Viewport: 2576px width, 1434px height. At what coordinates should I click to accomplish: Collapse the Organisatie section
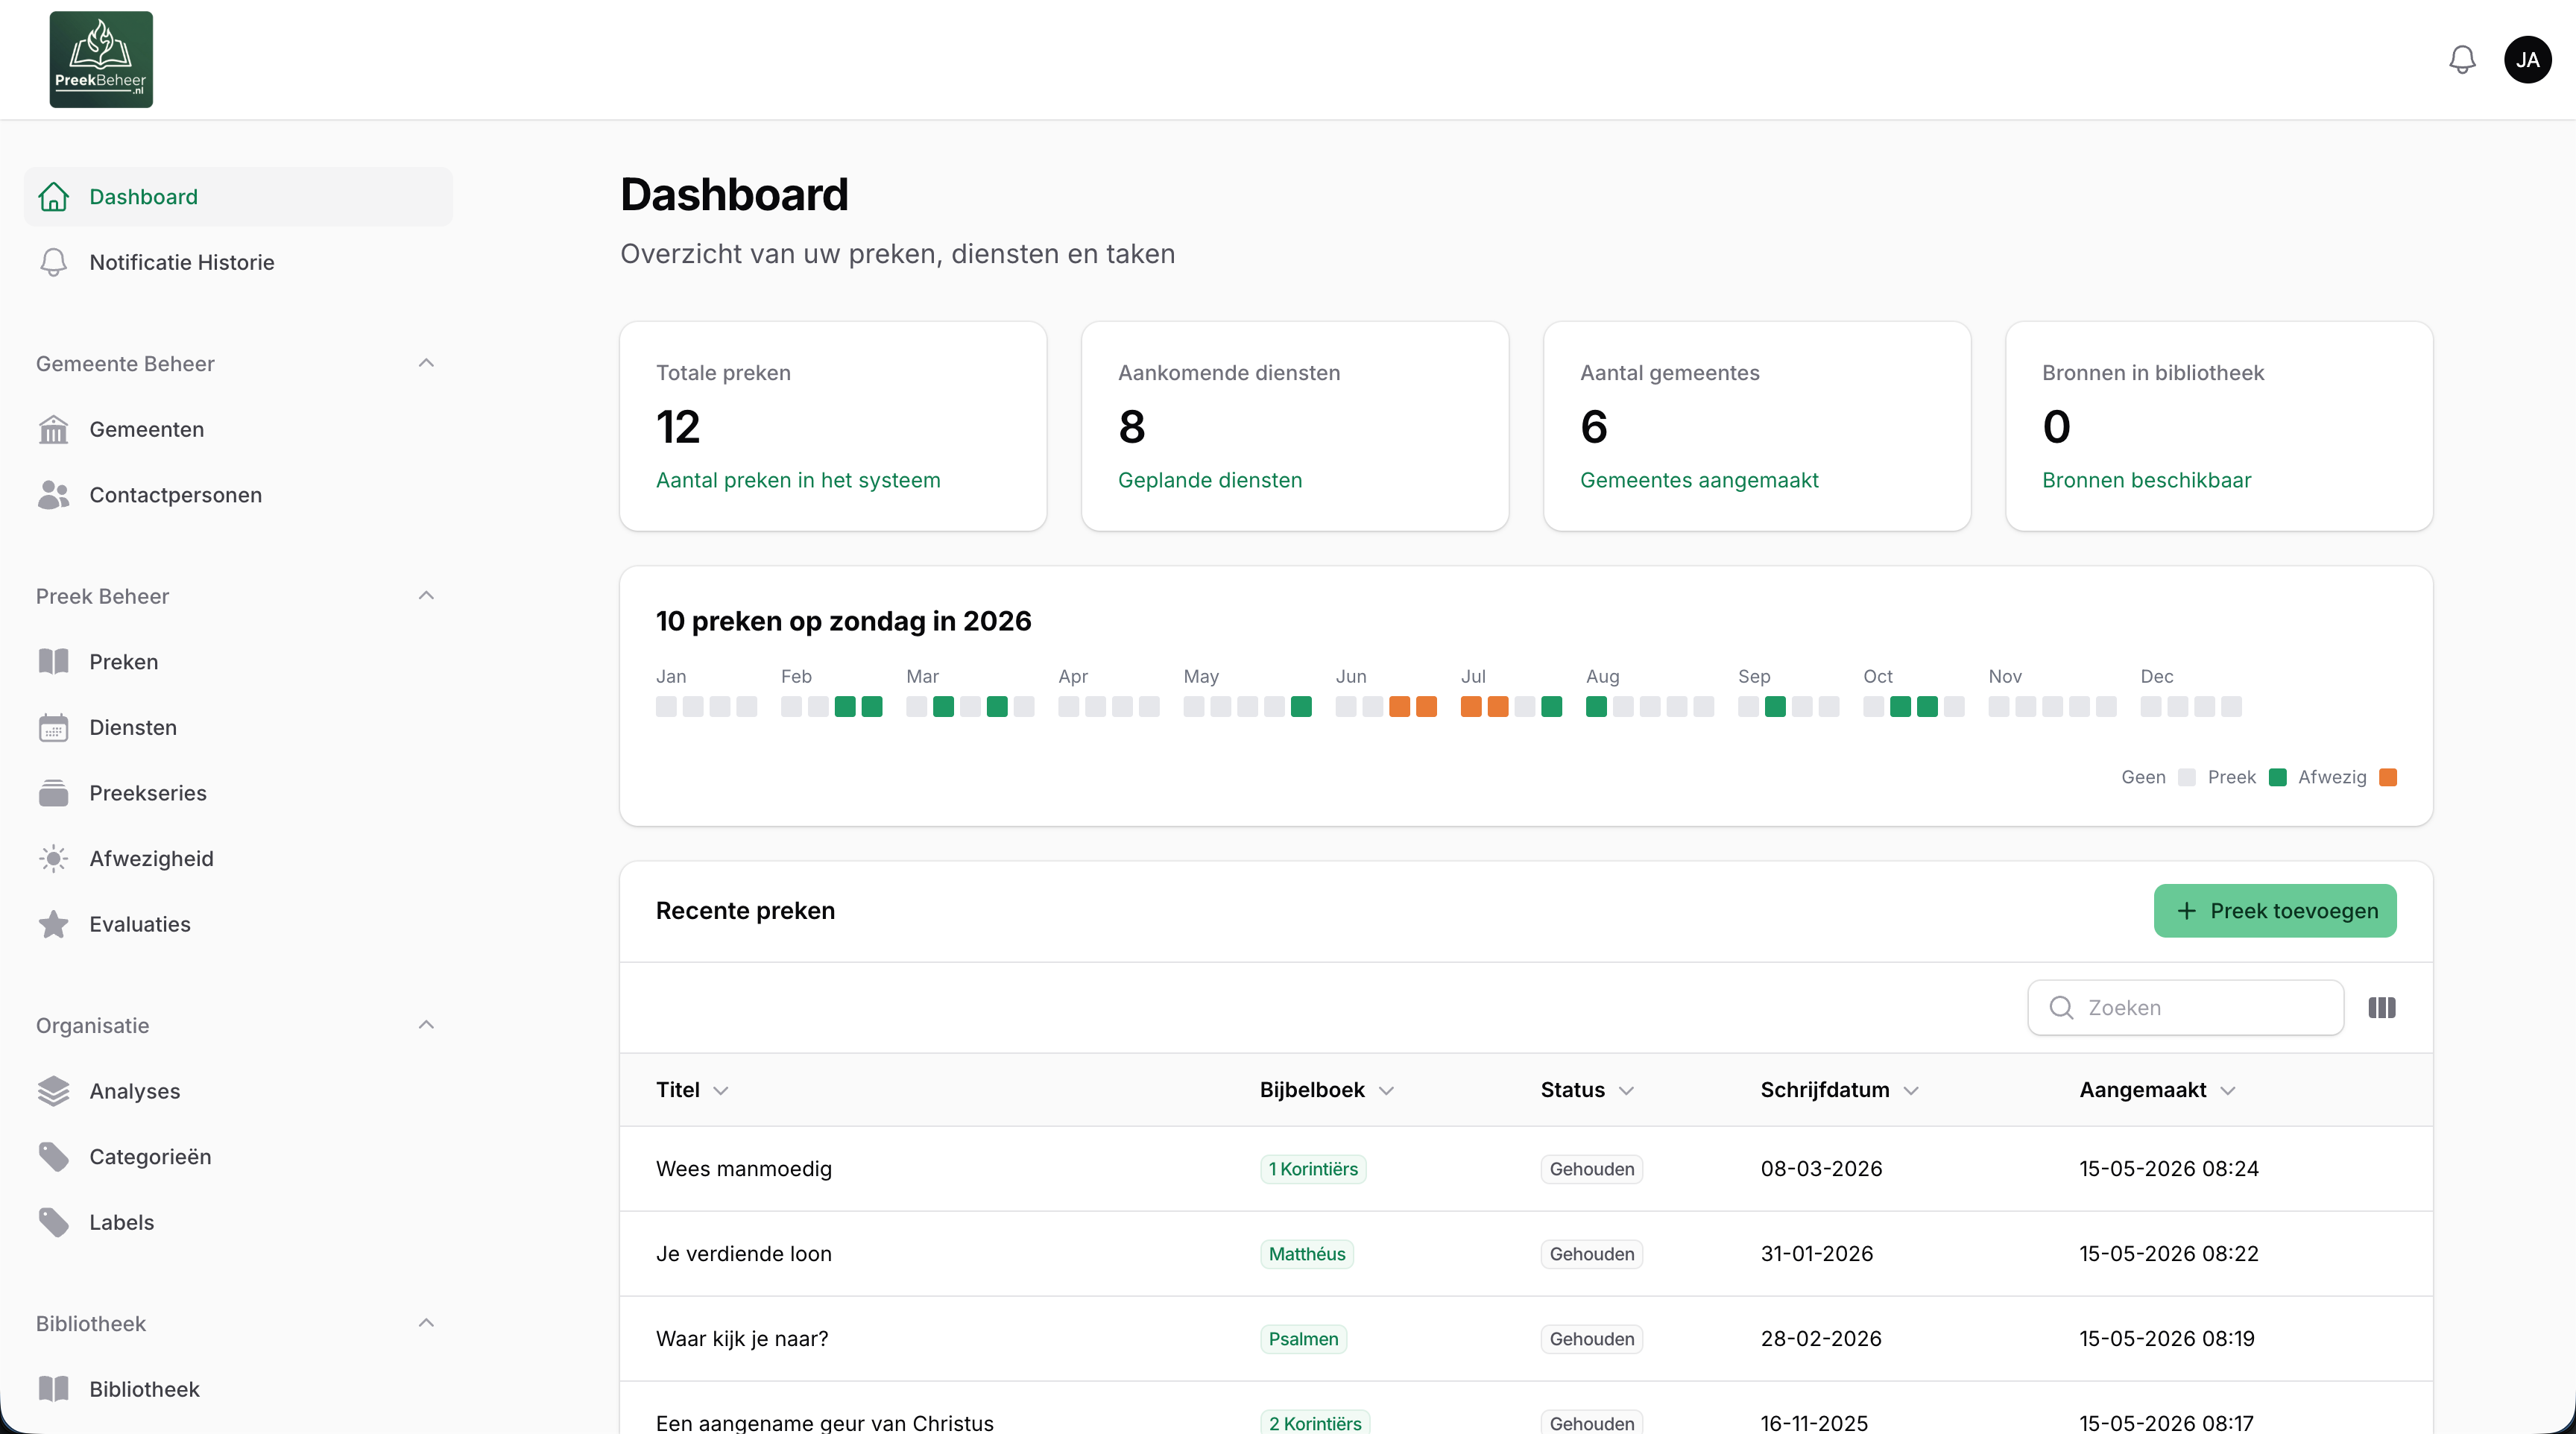tap(426, 1025)
